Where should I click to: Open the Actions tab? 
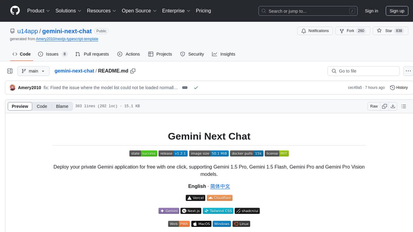(x=128, y=54)
